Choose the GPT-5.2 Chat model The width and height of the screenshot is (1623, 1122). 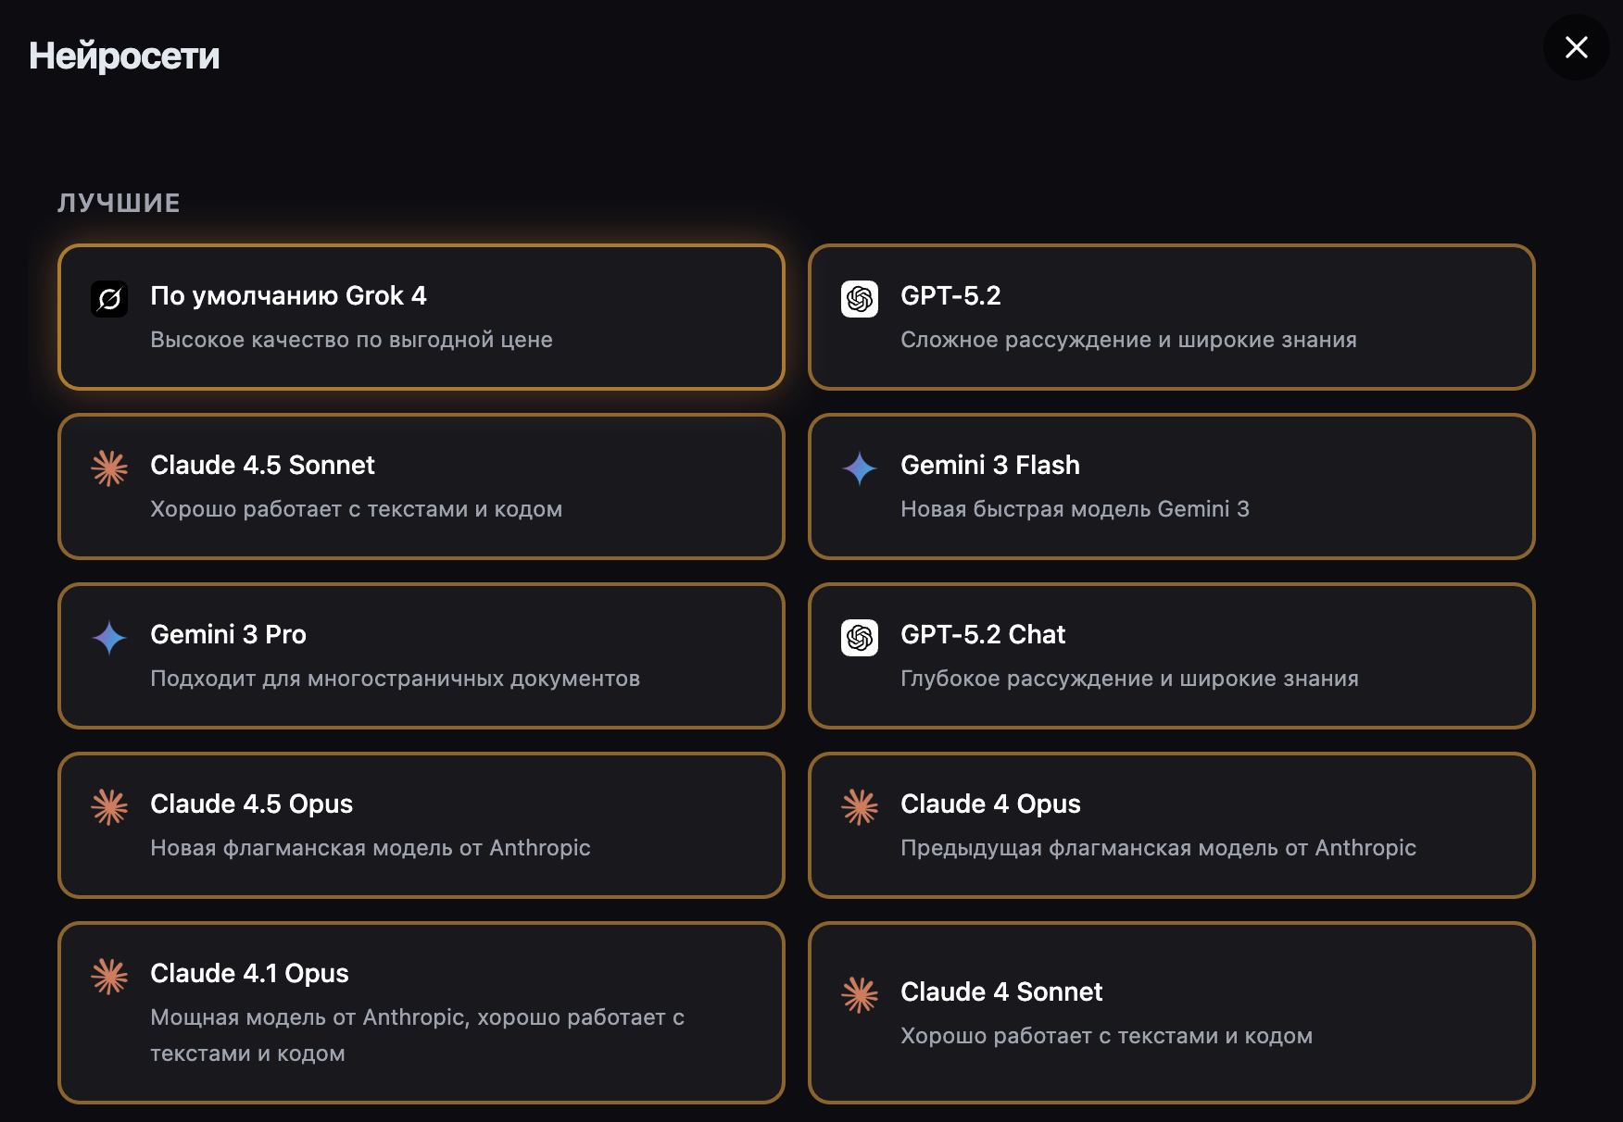tap(1172, 655)
